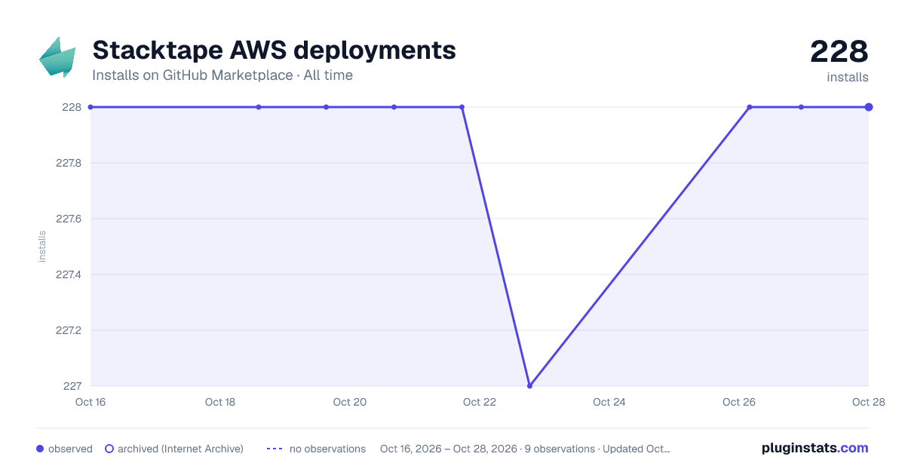Click the 'no observations' legend text
The width and height of the screenshot is (905, 475).
pos(327,449)
